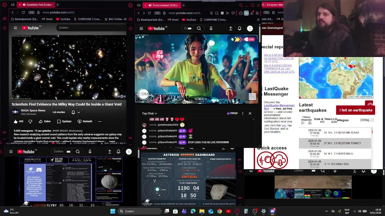Take snapshot with the Tomorrowland window snapshot icon

[217, 13]
